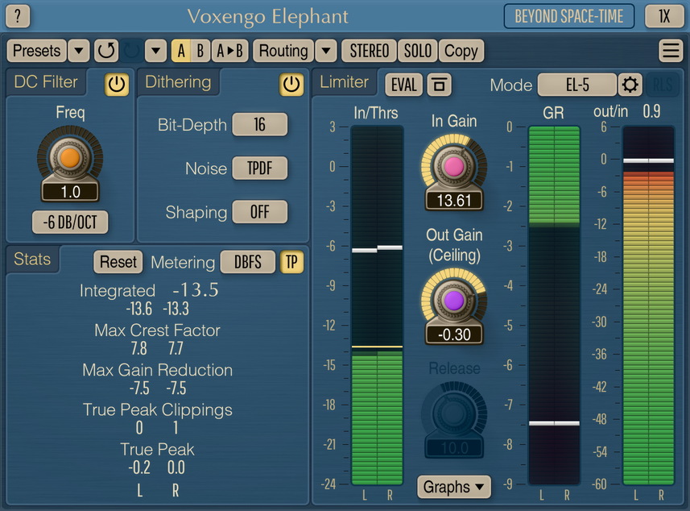Image resolution: width=690 pixels, height=511 pixels.
Task: Select the Limiter tab
Action: (x=344, y=82)
